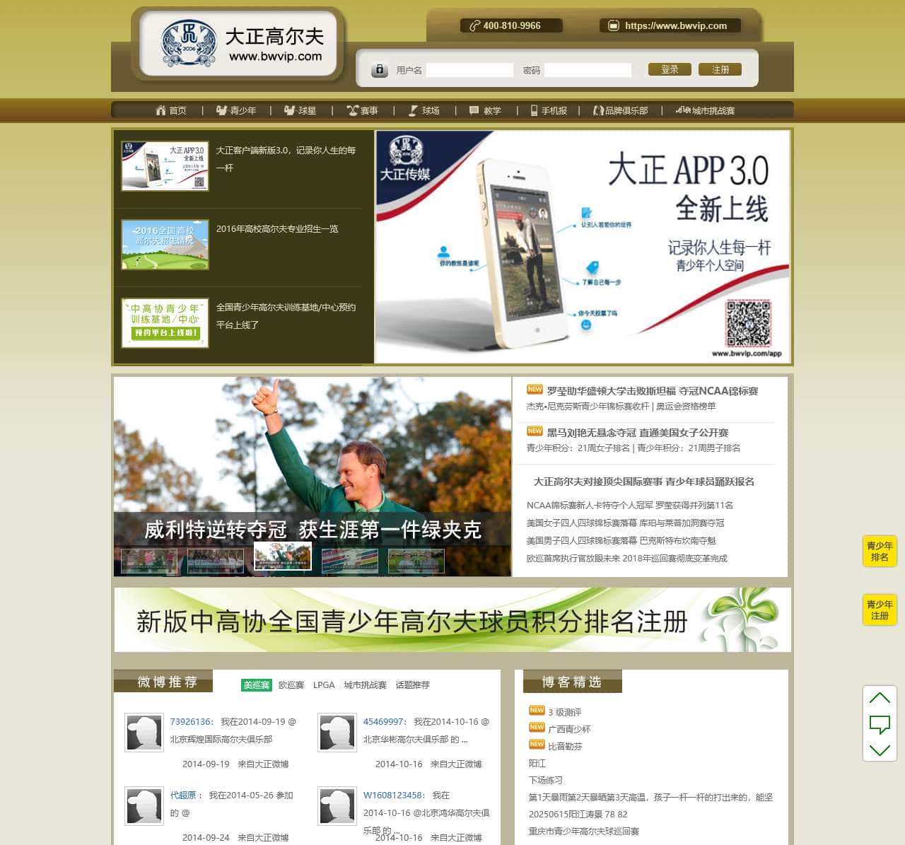Click the home icon beside 首页

[160, 110]
